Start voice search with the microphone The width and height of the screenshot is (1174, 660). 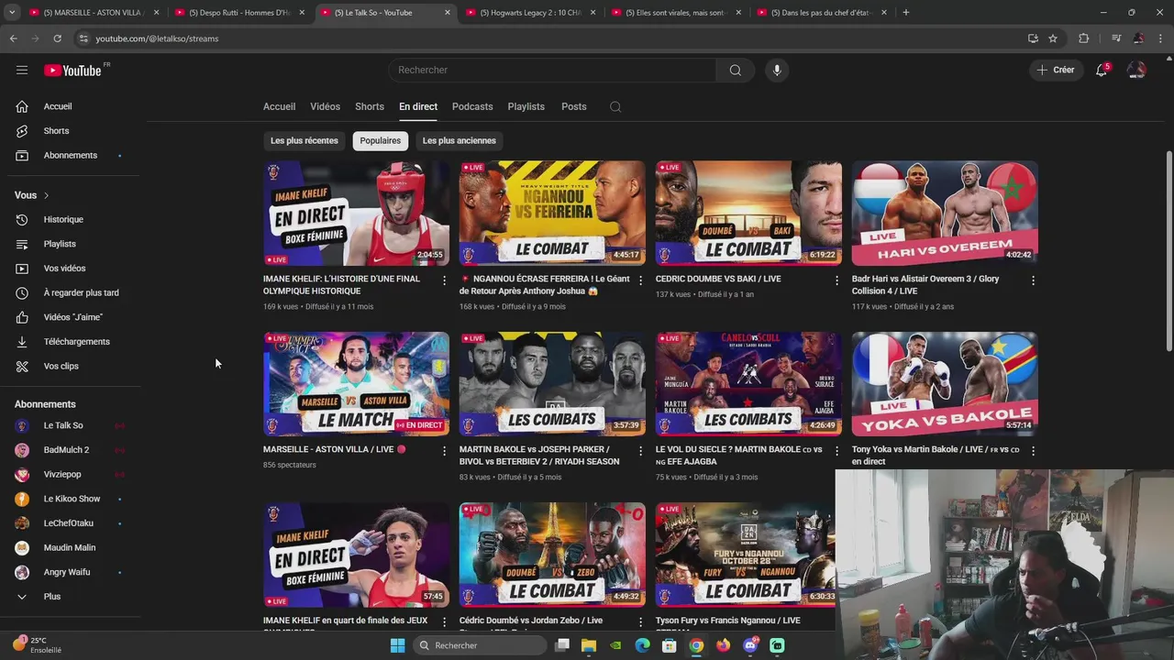777,70
